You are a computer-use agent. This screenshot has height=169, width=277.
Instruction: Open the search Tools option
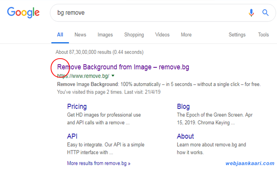[x=264, y=34]
